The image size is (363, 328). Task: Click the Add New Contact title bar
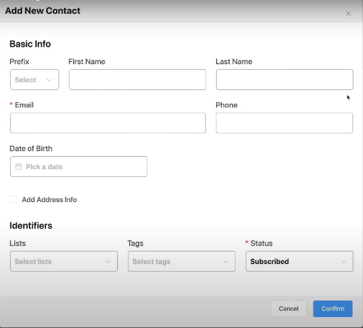click(42, 11)
